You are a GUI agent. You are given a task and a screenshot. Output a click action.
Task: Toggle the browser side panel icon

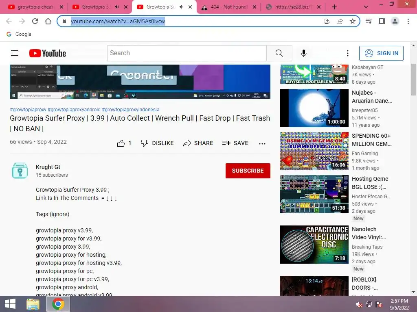click(382, 21)
